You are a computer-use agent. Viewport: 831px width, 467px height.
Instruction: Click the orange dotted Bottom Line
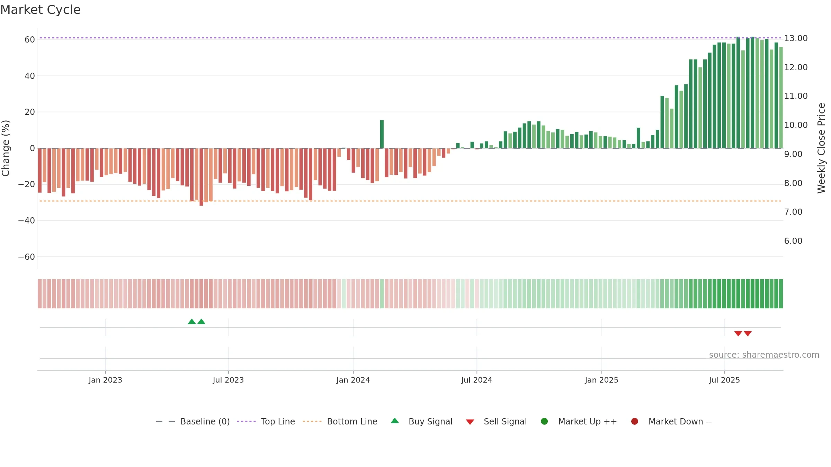410,201
